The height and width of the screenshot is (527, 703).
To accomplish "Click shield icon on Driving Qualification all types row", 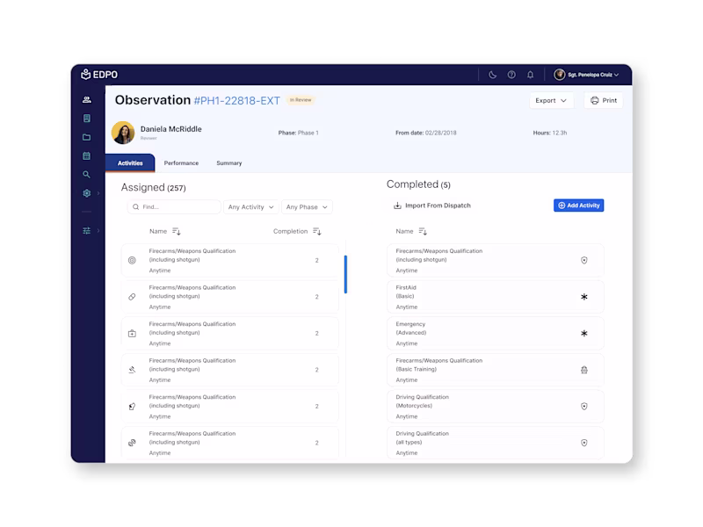I will point(583,443).
